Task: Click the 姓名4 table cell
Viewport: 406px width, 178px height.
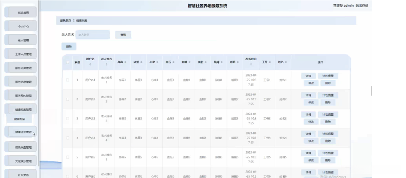Action: point(283,138)
